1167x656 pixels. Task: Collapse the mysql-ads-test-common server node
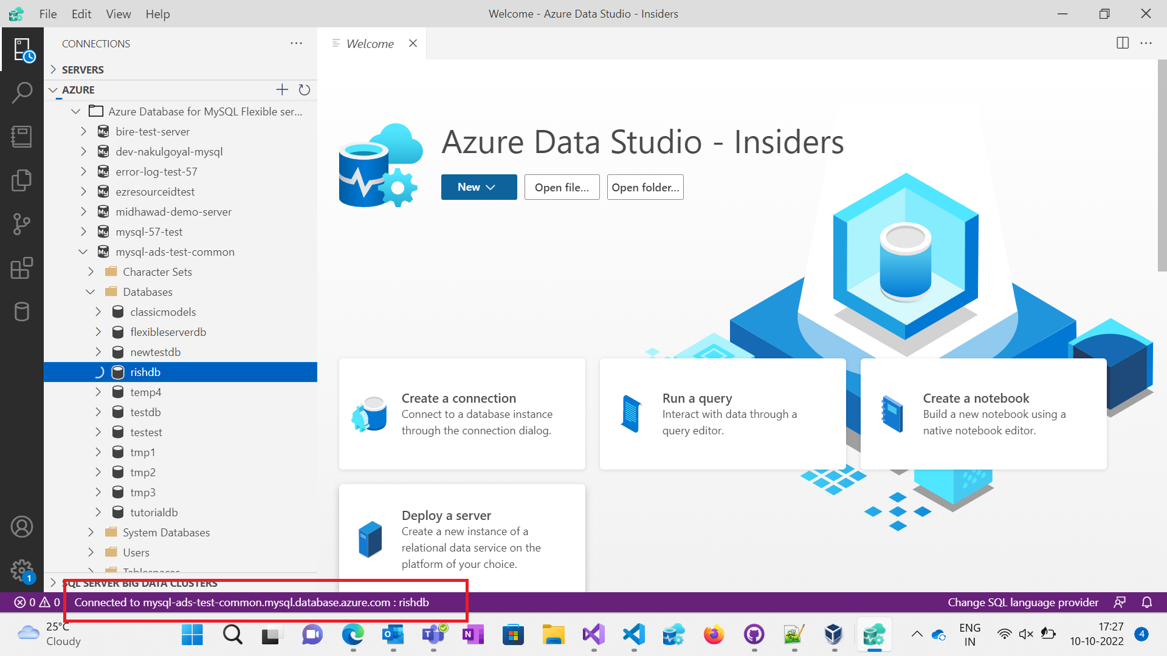[x=84, y=251]
